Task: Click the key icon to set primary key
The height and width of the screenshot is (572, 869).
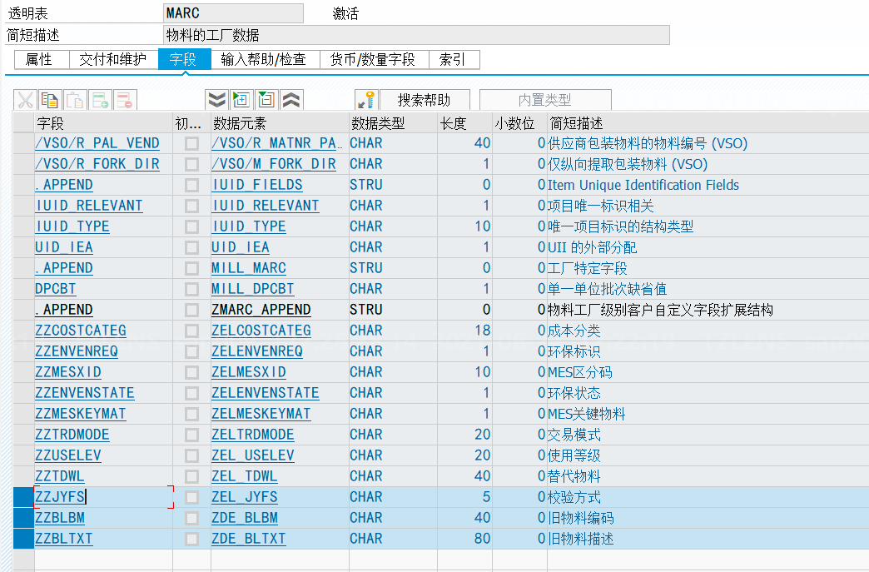Action: point(366,99)
